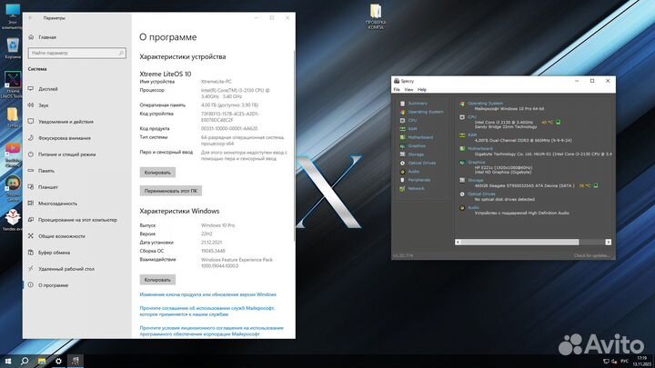Select Storage in Speccy sidebar

(416, 154)
